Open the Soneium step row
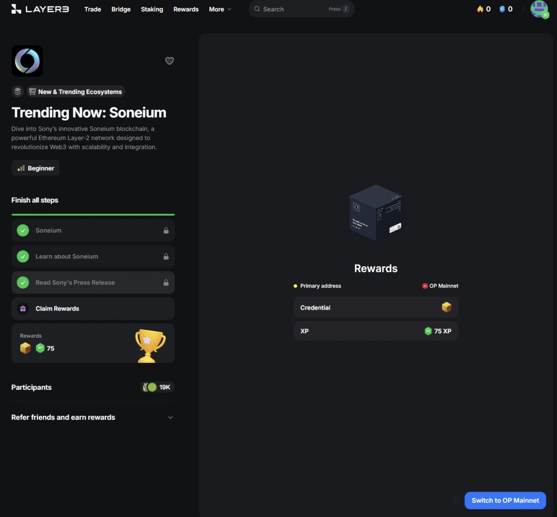557x517 pixels. (93, 230)
